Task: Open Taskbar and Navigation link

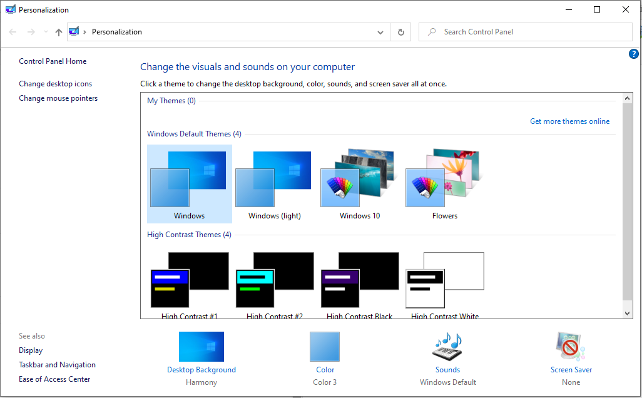Action: pos(58,365)
